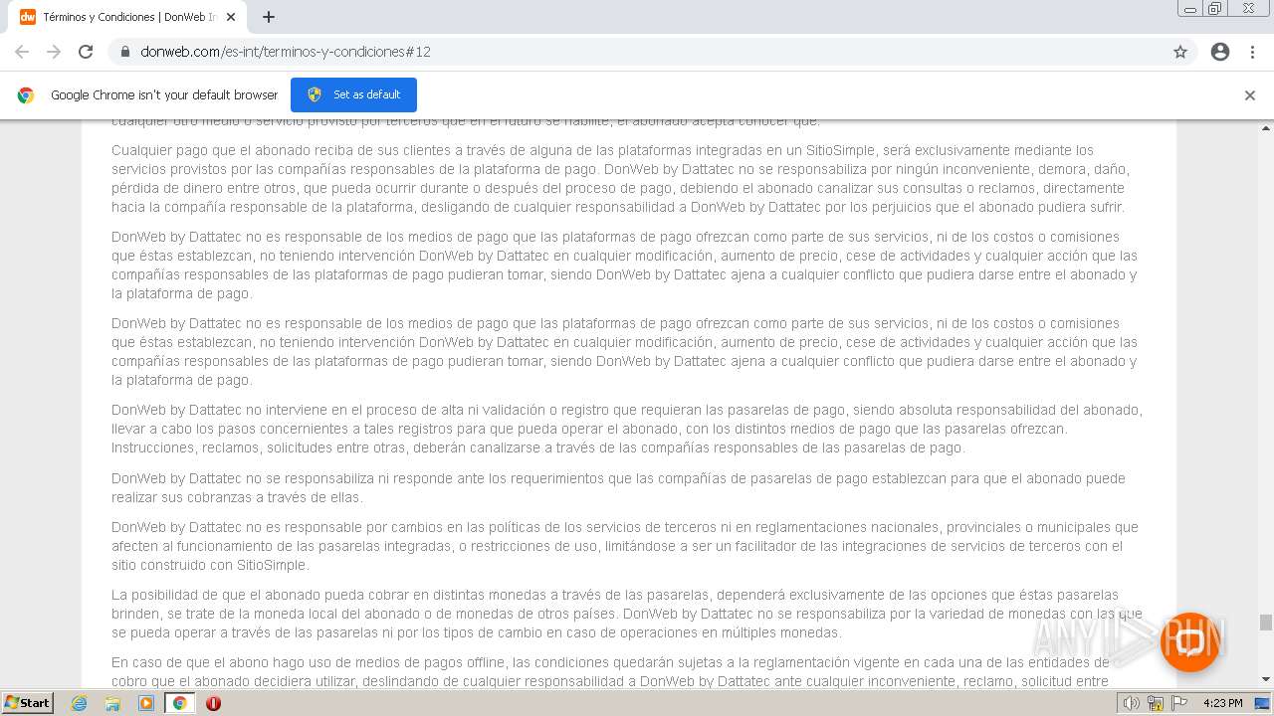Click the paragraph starting 'La posibilidad de que el abonado'
Viewport: 1274px width, 716px height.
tap(627, 614)
